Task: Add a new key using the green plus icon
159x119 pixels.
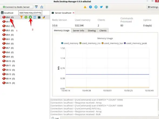Action: pos(30,17)
